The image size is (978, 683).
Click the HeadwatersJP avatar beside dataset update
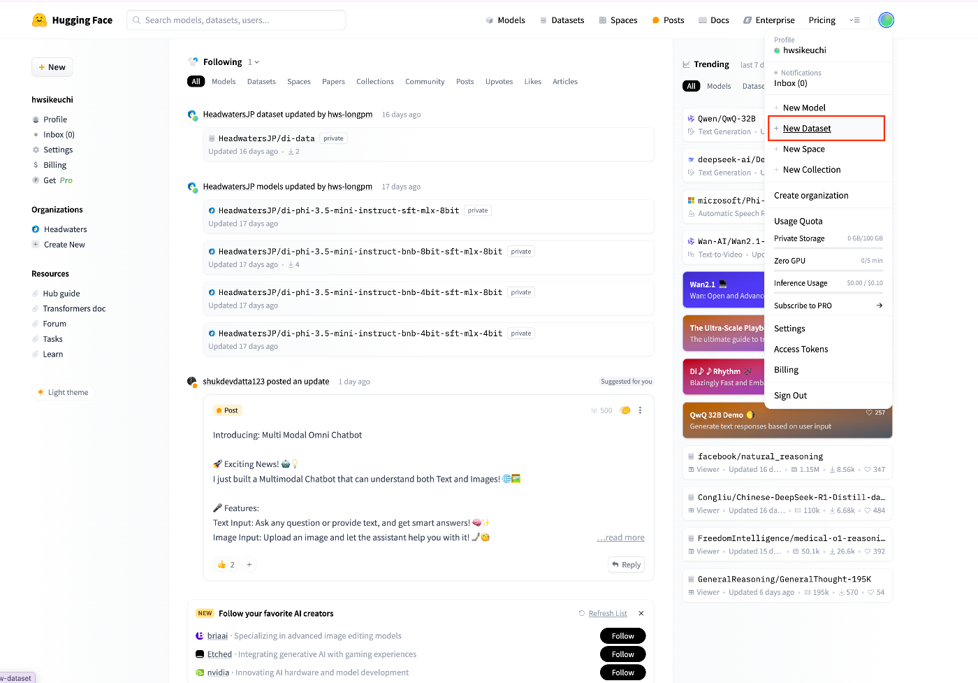(x=192, y=115)
